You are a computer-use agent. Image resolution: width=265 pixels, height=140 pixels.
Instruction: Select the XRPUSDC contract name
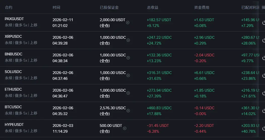pos(13,37)
